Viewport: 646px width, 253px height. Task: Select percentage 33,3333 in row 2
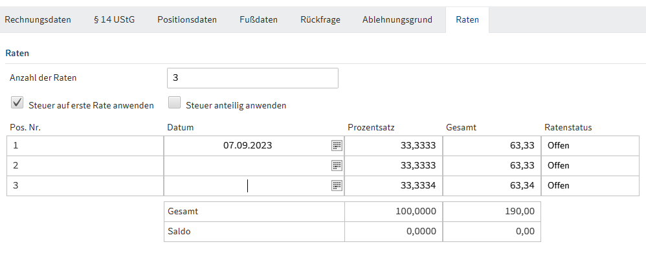point(394,165)
